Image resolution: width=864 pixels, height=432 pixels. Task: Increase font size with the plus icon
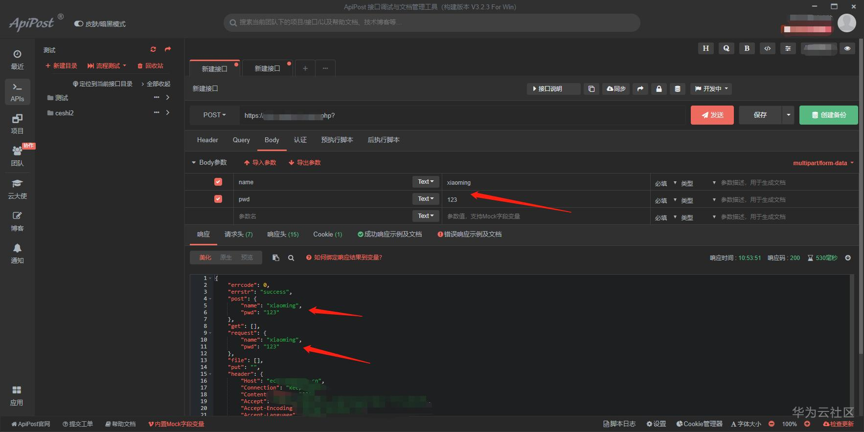807,424
